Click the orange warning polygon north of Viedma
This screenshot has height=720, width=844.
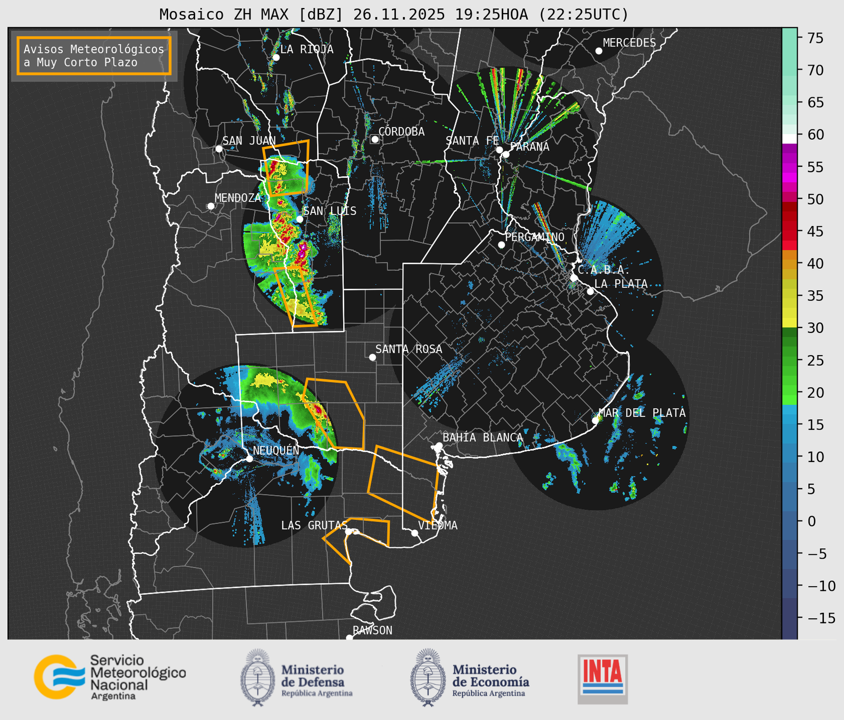[x=403, y=484]
